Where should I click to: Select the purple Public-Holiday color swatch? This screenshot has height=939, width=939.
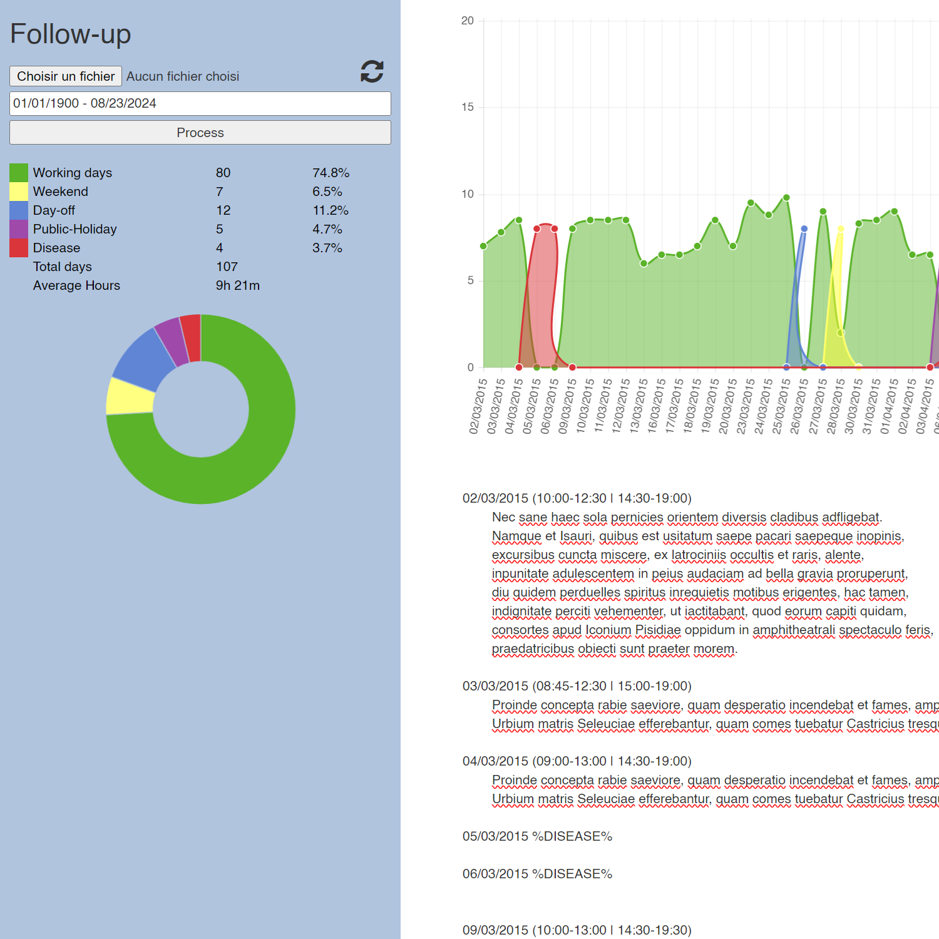(19, 229)
